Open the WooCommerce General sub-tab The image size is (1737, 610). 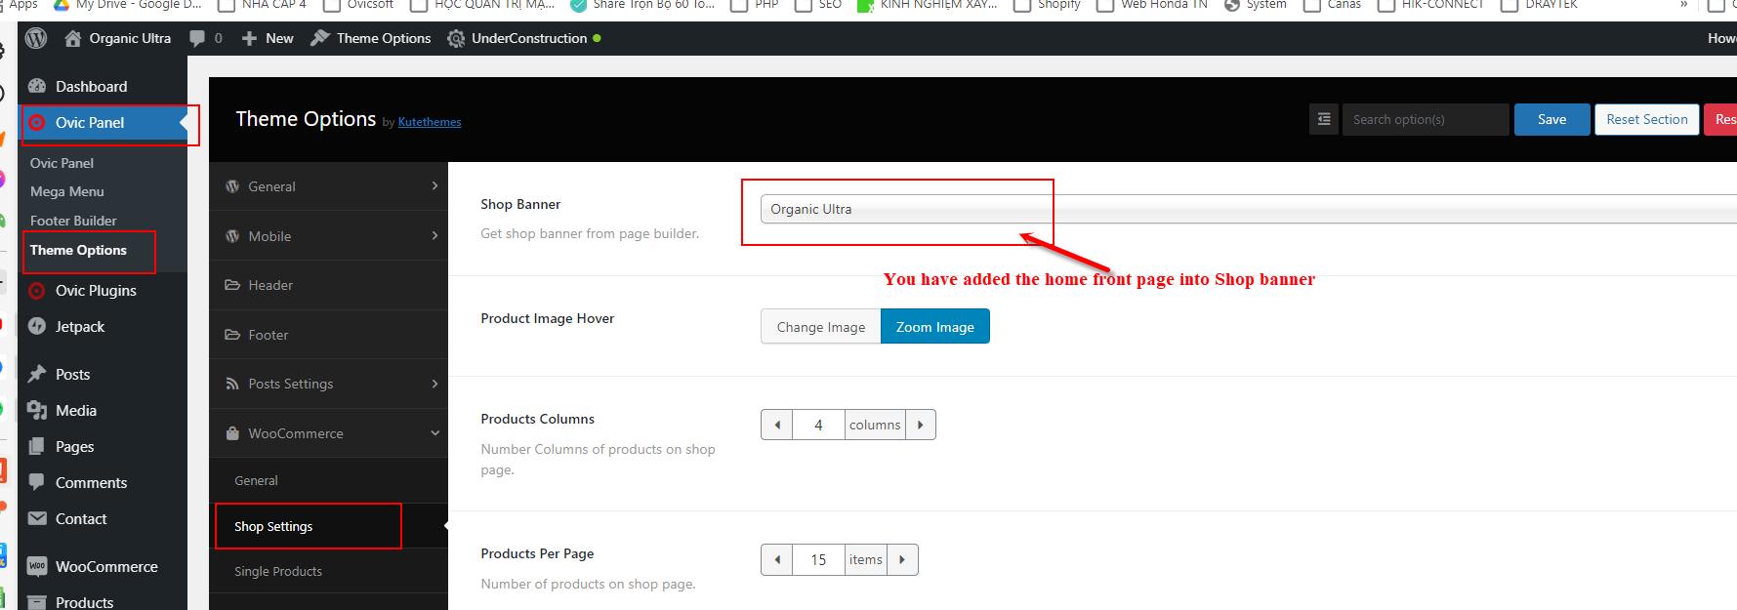328,480
